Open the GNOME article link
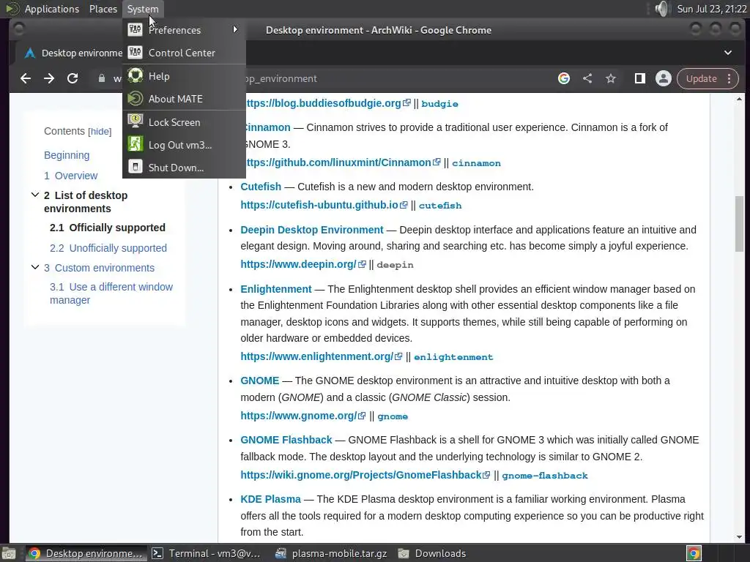The height and width of the screenshot is (562, 750). point(260,381)
